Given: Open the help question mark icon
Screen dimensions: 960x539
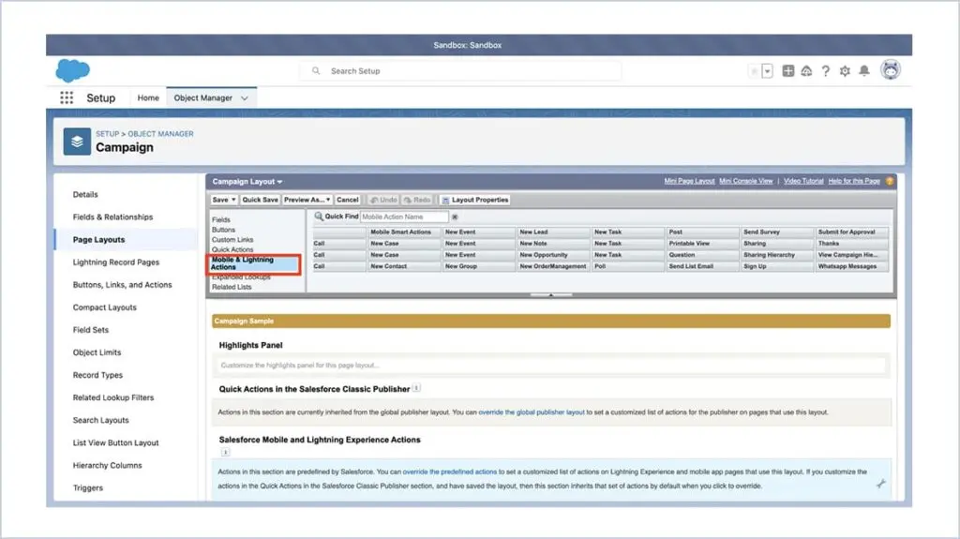Looking at the screenshot, I should click(825, 71).
